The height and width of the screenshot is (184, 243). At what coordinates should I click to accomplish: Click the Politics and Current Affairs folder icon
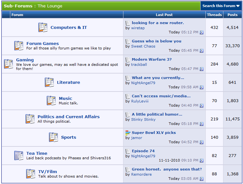tap(30, 119)
